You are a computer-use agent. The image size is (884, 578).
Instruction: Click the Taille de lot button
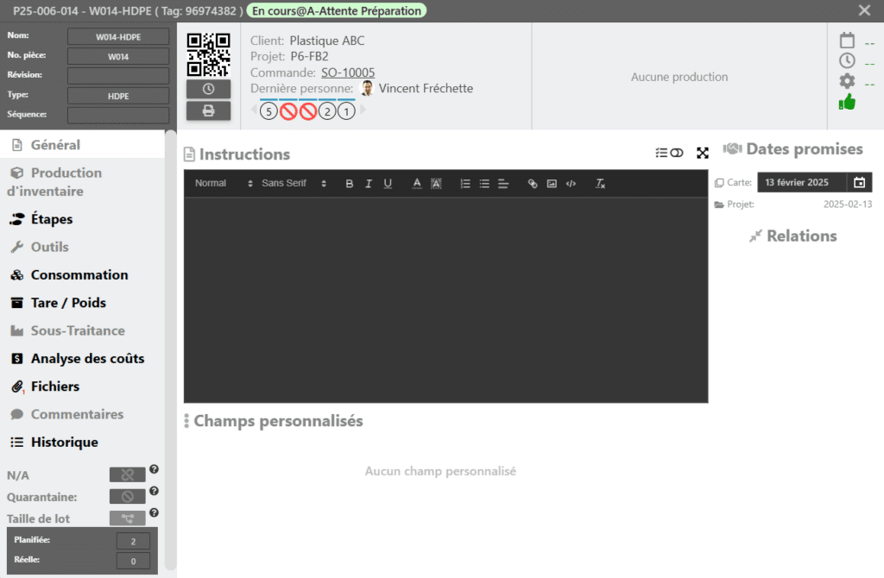[x=127, y=518]
